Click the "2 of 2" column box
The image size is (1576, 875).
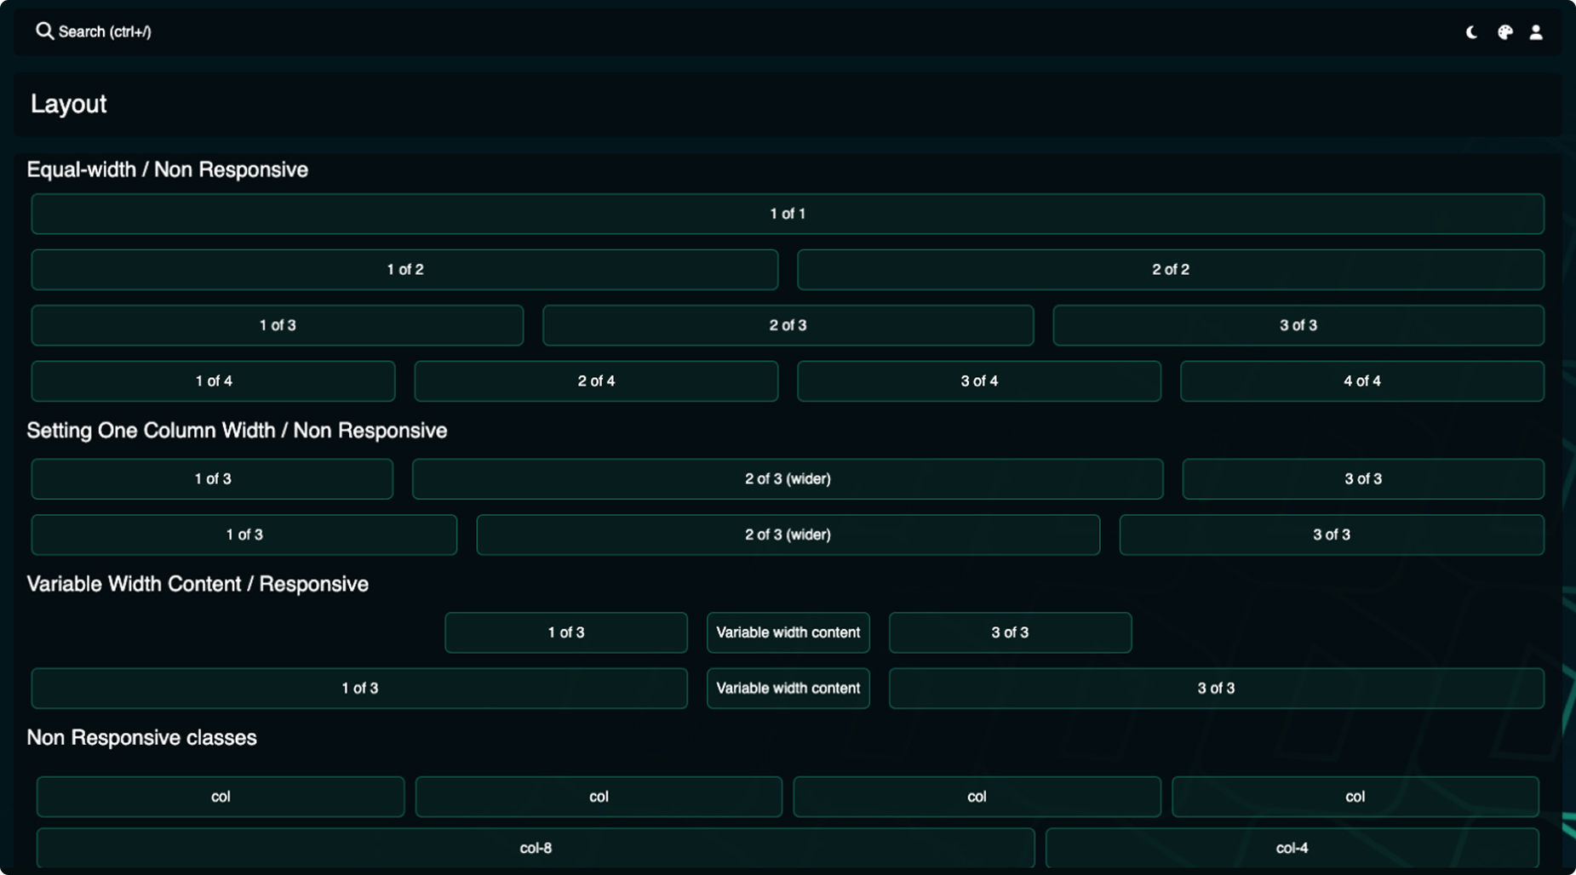pyautogui.click(x=1170, y=270)
